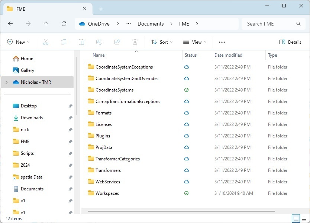Click the Gallery icon in sidebar

[16, 70]
